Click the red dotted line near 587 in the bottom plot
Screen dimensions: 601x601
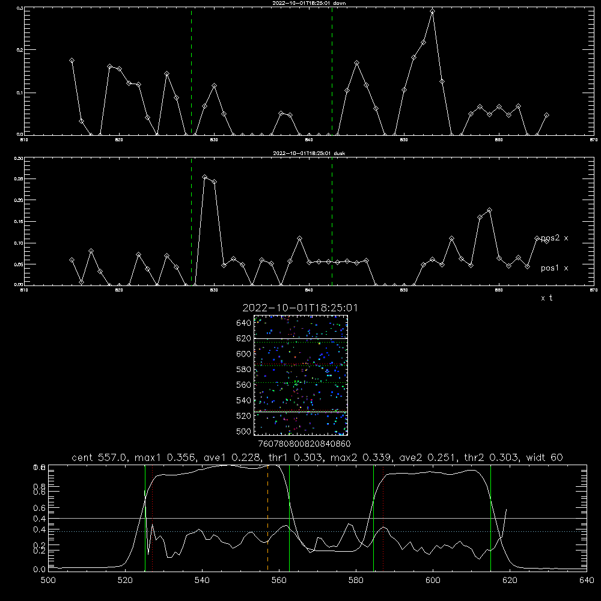pyautogui.click(x=383, y=517)
